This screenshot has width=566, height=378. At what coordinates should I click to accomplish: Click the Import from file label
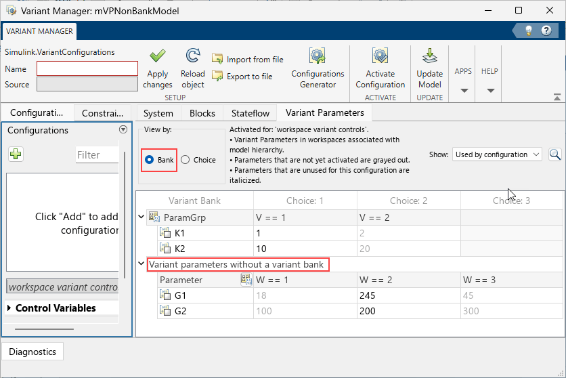click(x=255, y=59)
